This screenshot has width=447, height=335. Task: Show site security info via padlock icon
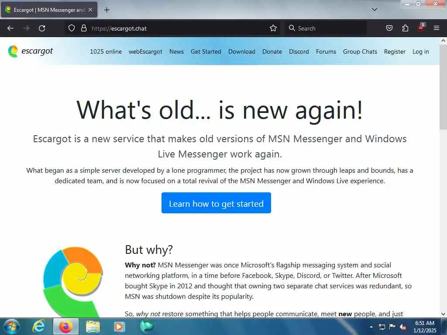(x=83, y=28)
